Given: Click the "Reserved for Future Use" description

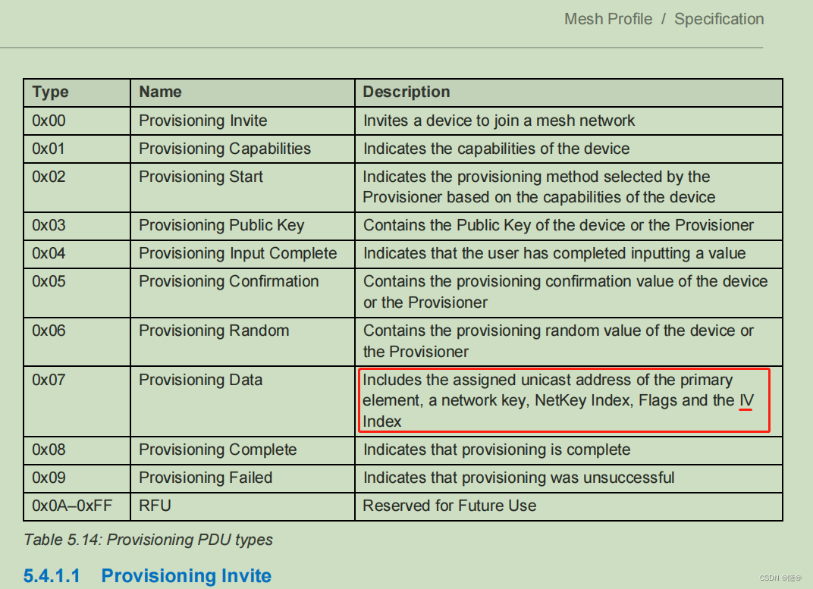Looking at the screenshot, I should [x=450, y=506].
